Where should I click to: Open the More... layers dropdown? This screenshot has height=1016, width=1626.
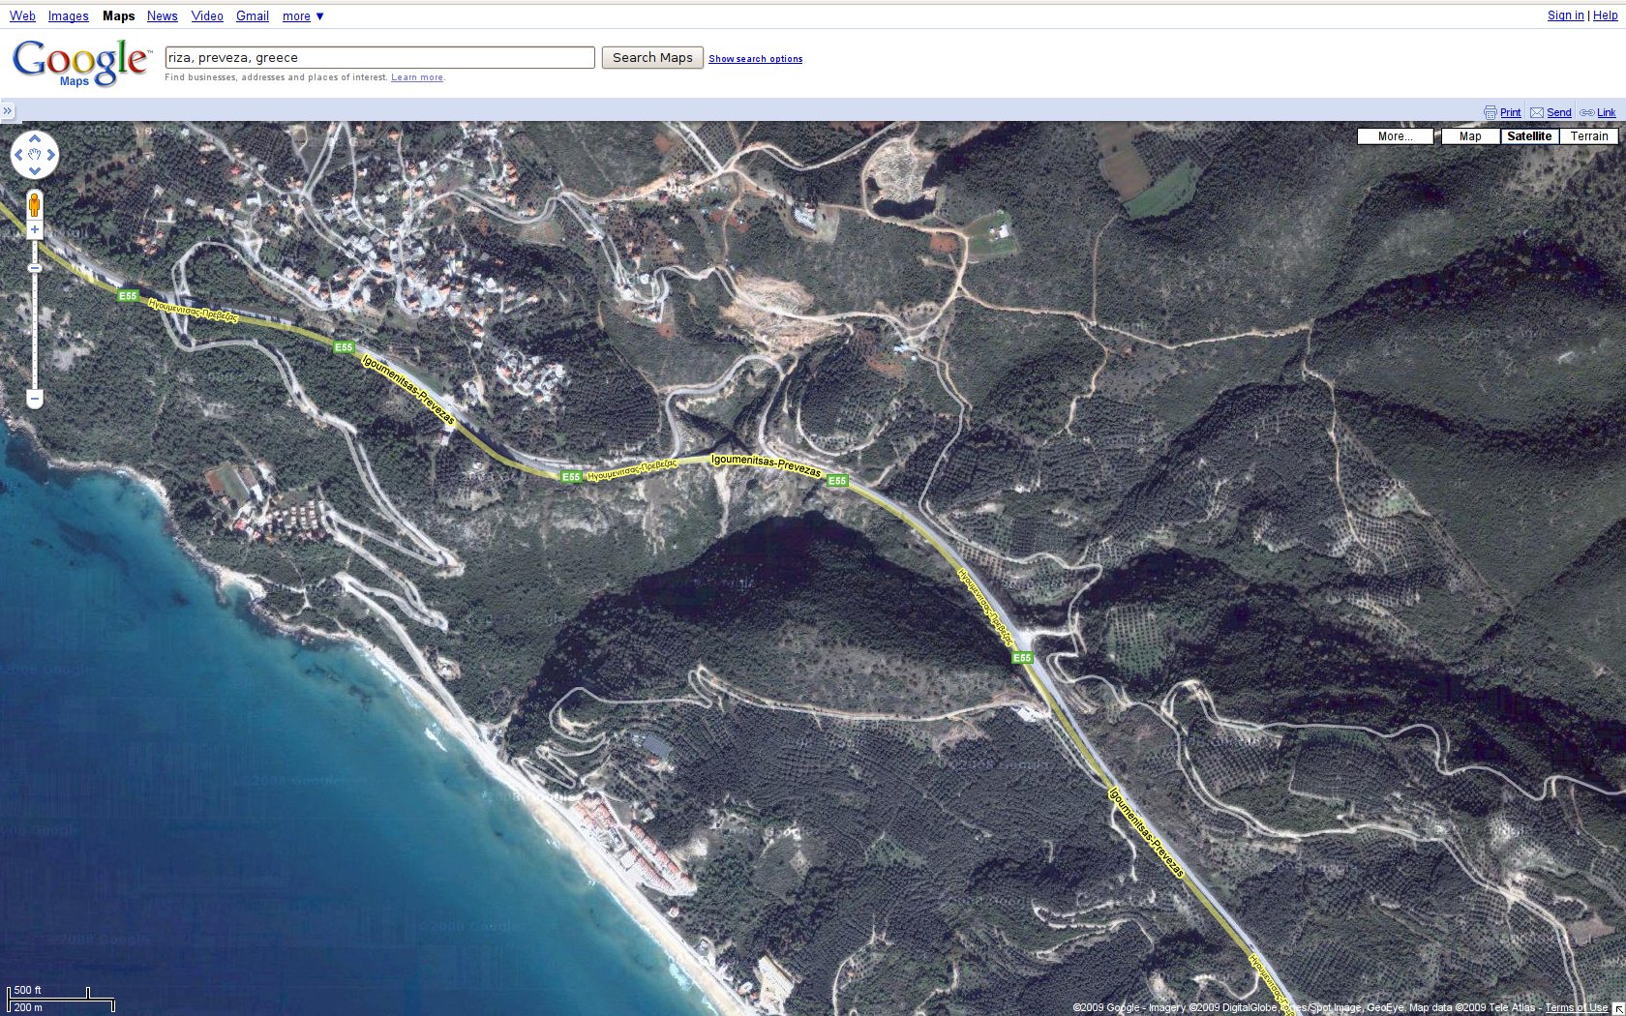1394,136
